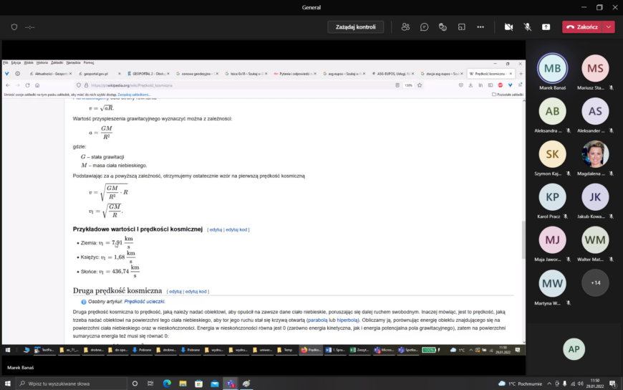Expand the hidden system tray icons chevron
The image size is (623, 390).
tap(549, 384)
